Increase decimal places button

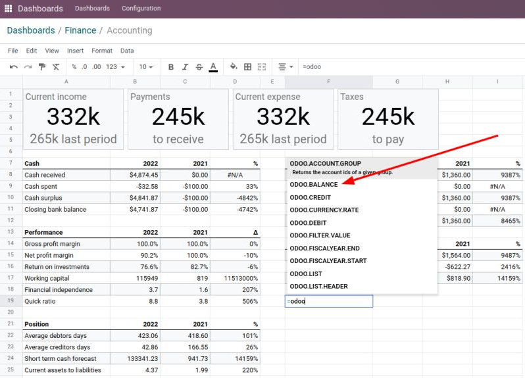coord(97,67)
